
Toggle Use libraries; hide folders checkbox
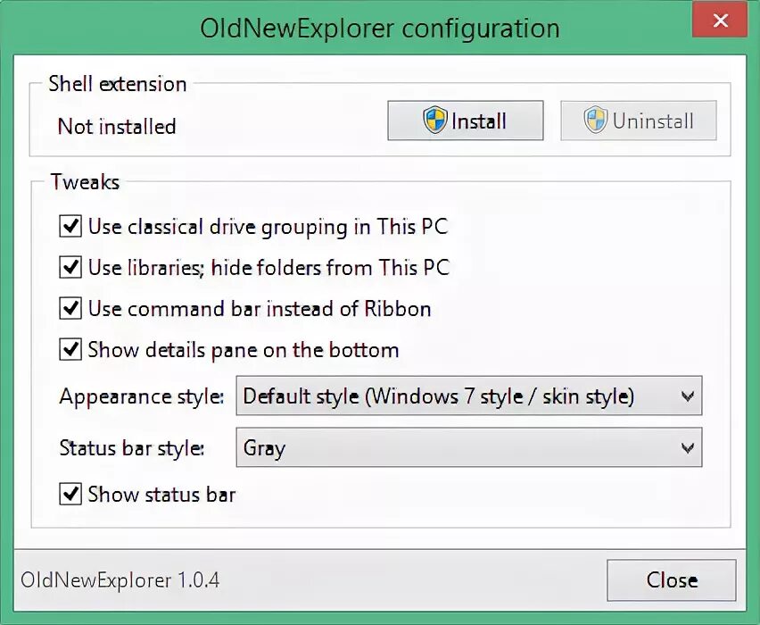point(70,267)
